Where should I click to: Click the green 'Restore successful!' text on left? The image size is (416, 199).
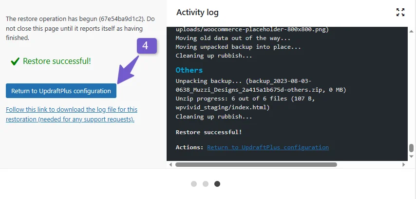[57, 61]
